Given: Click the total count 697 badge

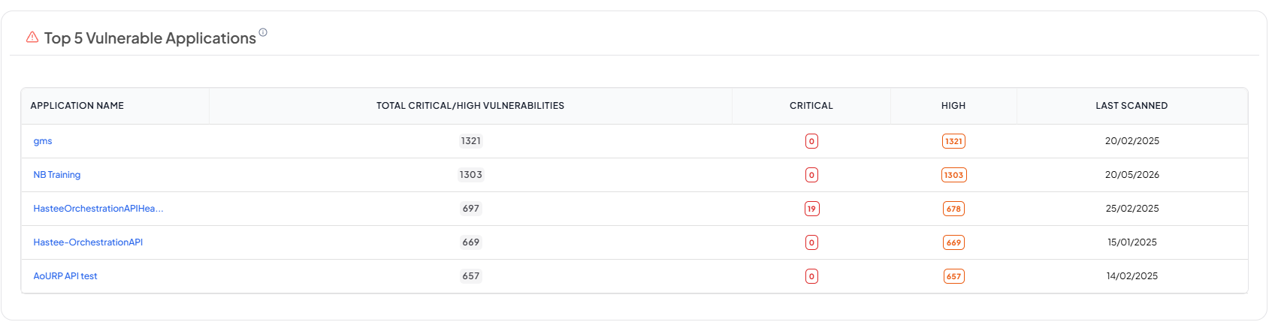Looking at the screenshot, I should (x=471, y=209).
